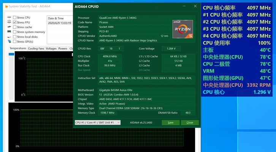Image resolution: width=276 pixels, height=152 pixels.
Task: Click the Core Voltage value 1.284 V
Action: 171,49
